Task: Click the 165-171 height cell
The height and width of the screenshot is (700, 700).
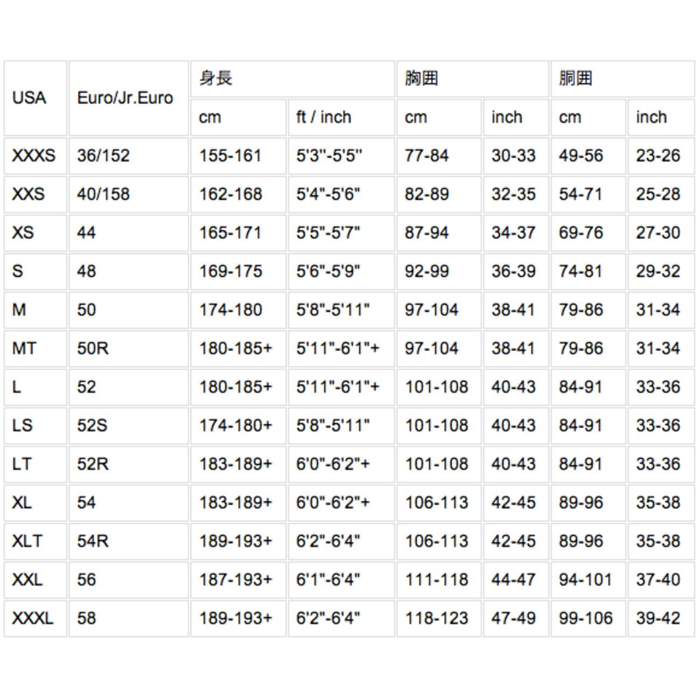Action: [x=230, y=233]
